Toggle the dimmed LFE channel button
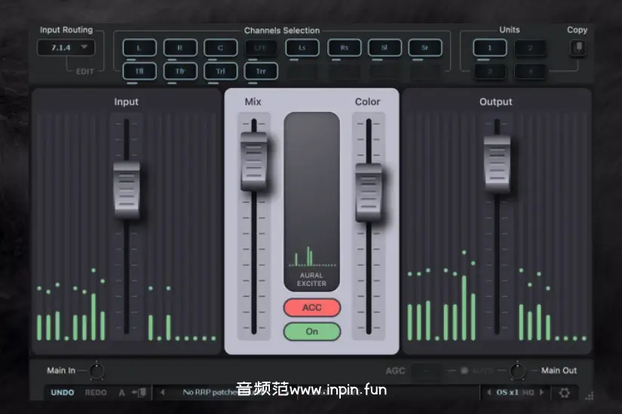The width and height of the screenshot is (622, 414). click(261, 48)
